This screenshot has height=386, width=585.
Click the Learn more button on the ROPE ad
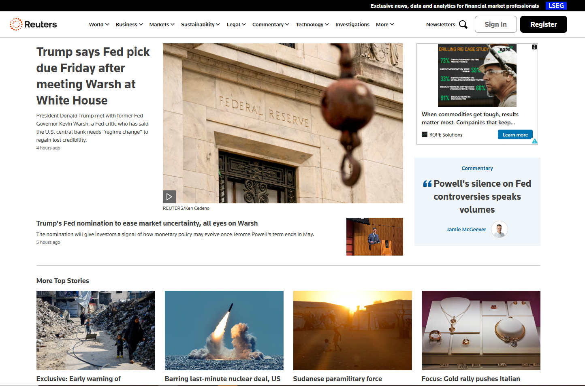(515, 134)
